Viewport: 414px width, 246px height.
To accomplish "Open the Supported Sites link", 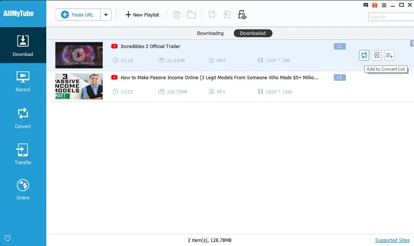I will click(392, 240).
